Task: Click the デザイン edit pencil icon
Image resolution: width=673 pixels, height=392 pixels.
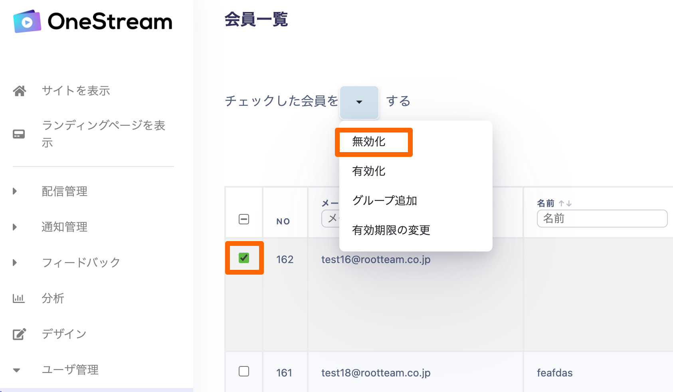Action: tap(20, 334)
